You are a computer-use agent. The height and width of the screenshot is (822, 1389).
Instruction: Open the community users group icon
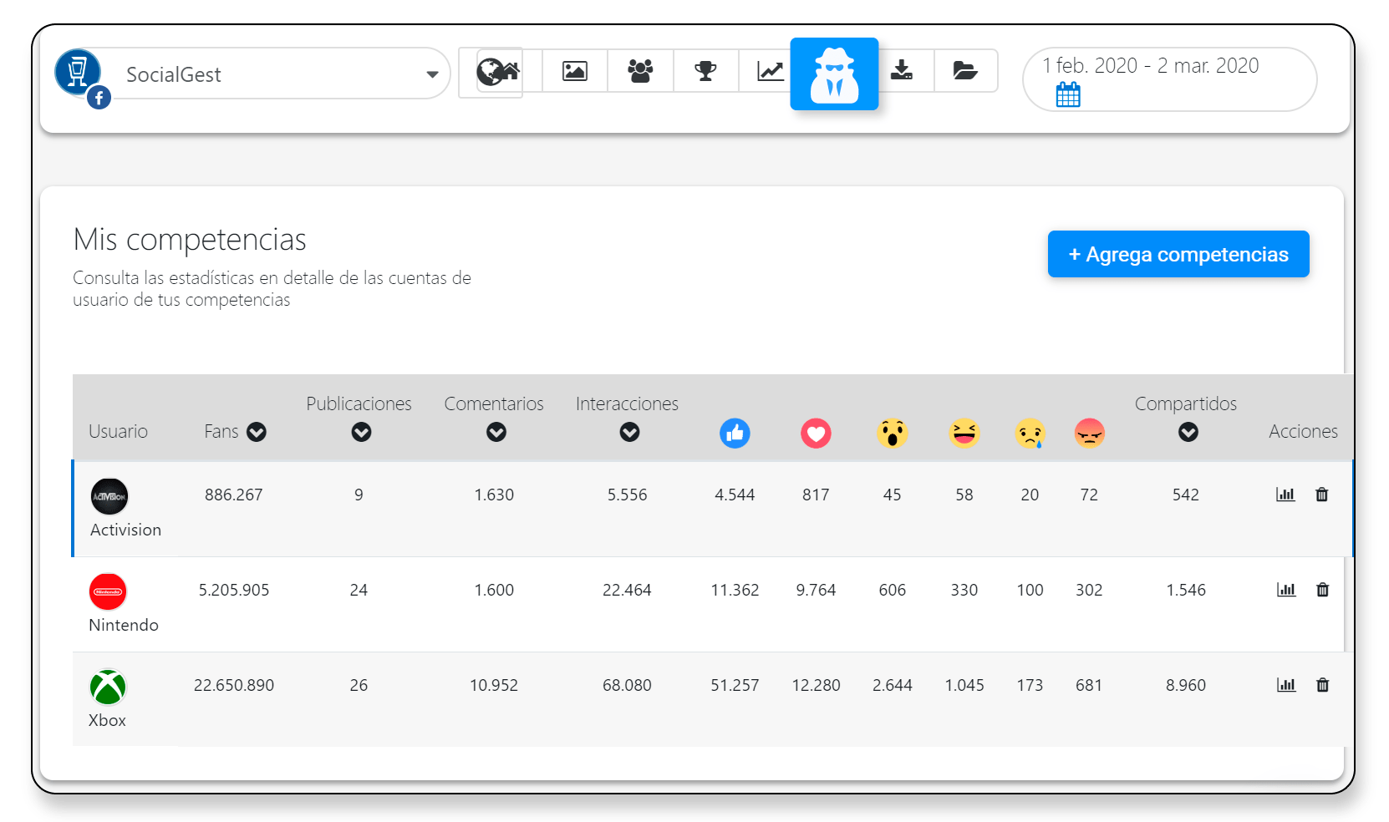(640, 71)
